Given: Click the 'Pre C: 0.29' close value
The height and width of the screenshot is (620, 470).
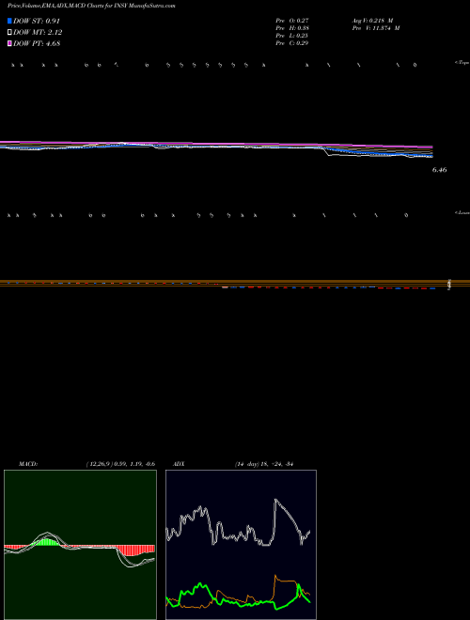Looking at the screenshot, I should click(292, 43).
